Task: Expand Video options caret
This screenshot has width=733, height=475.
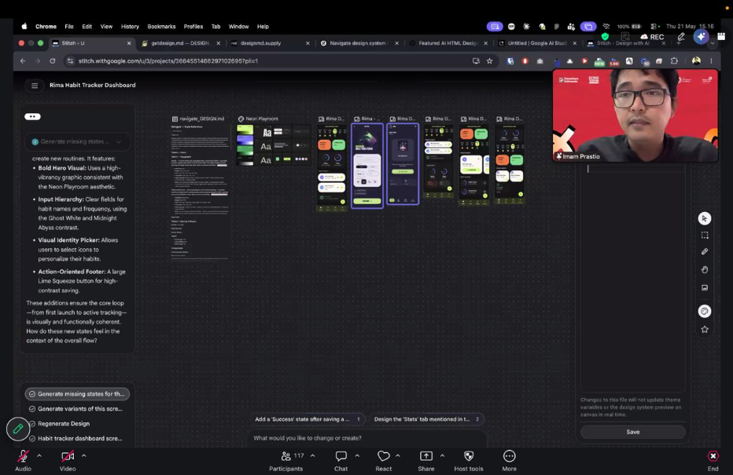Action: pyautogui.click(x=83, y=455)
